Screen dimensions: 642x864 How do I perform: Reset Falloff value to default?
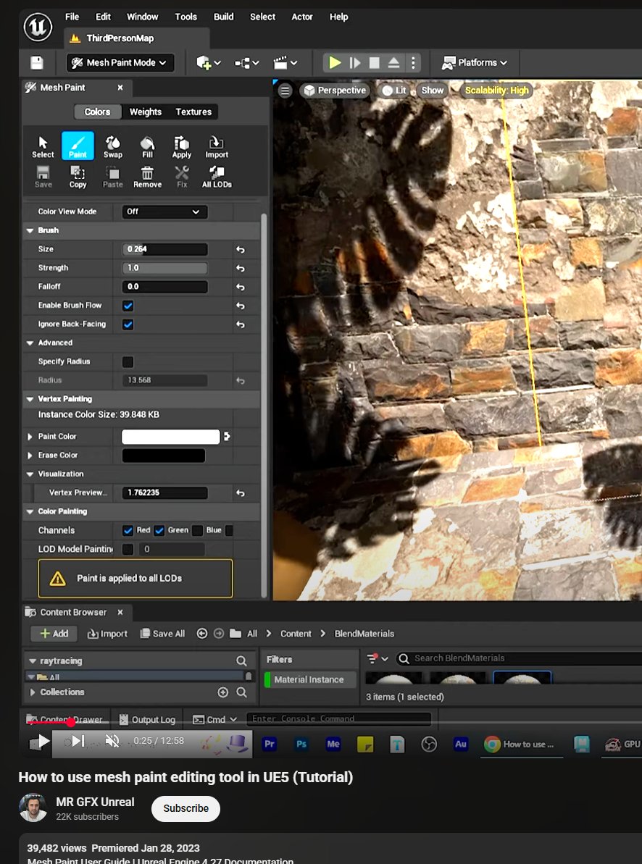click(x=241, y=287)
